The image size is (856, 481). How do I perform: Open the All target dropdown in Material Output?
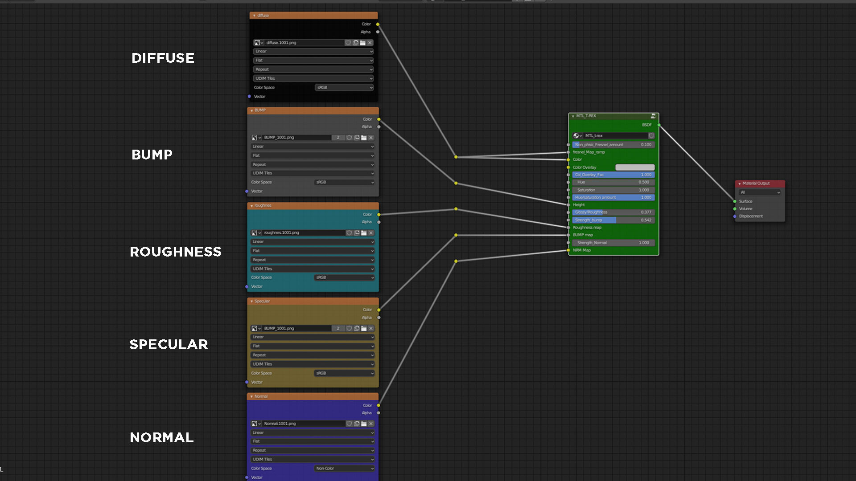click(760, 192)
